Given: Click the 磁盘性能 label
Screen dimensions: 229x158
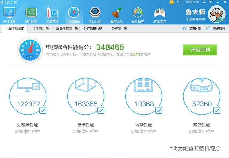Looking at the screenshot, I should [201, 125].
